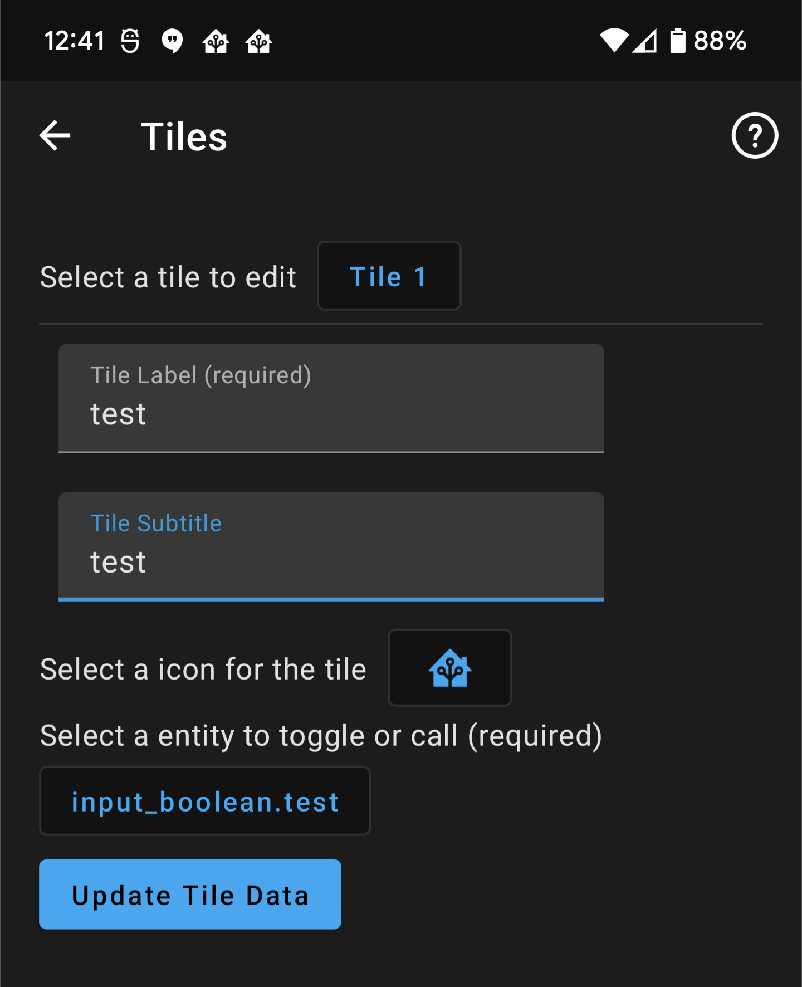This screenshot has height=987, width=802.
Task: Open the tile icon picker button
Action: (x=449, y=668)
